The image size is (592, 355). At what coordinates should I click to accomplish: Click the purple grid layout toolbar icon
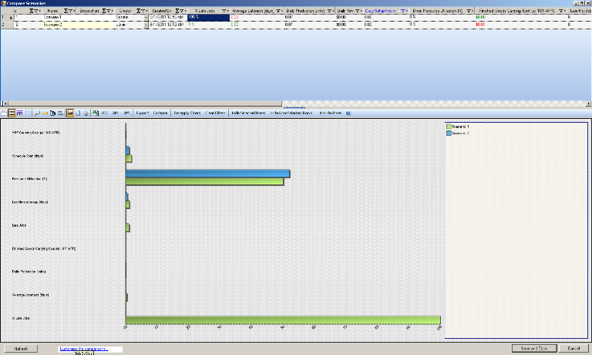(x=19, y=113)
